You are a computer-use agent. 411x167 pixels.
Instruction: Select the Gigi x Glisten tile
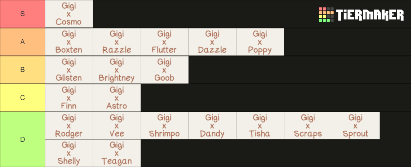coord(69,70)
